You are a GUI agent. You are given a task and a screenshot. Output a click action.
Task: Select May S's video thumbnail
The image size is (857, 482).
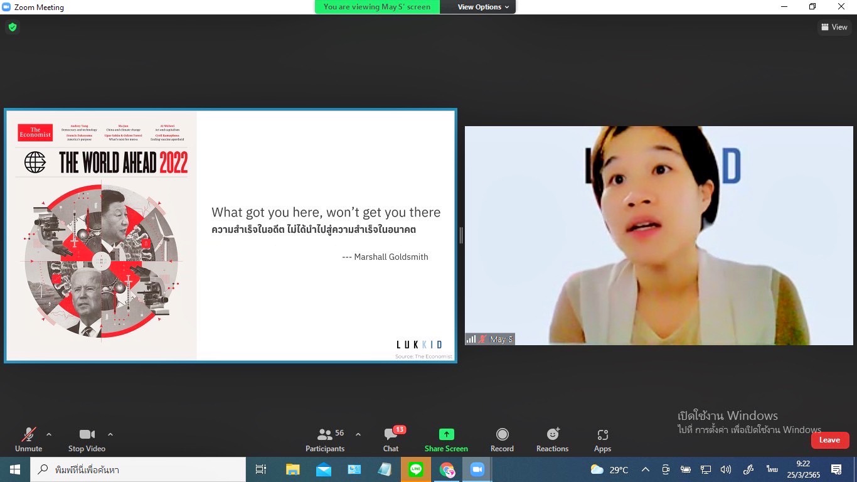659,235
